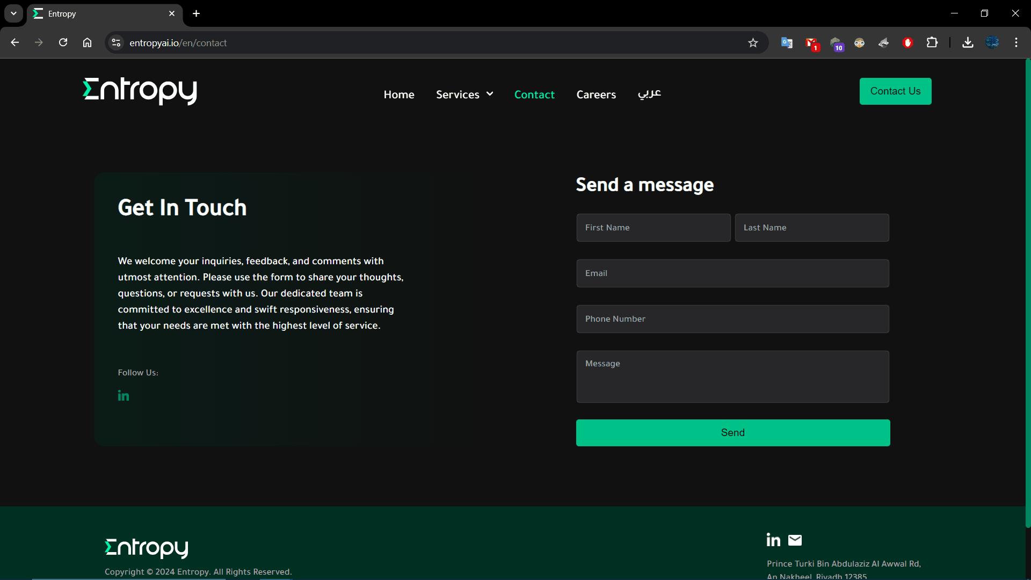Click the footer email envelope icon

pos(795,540)
